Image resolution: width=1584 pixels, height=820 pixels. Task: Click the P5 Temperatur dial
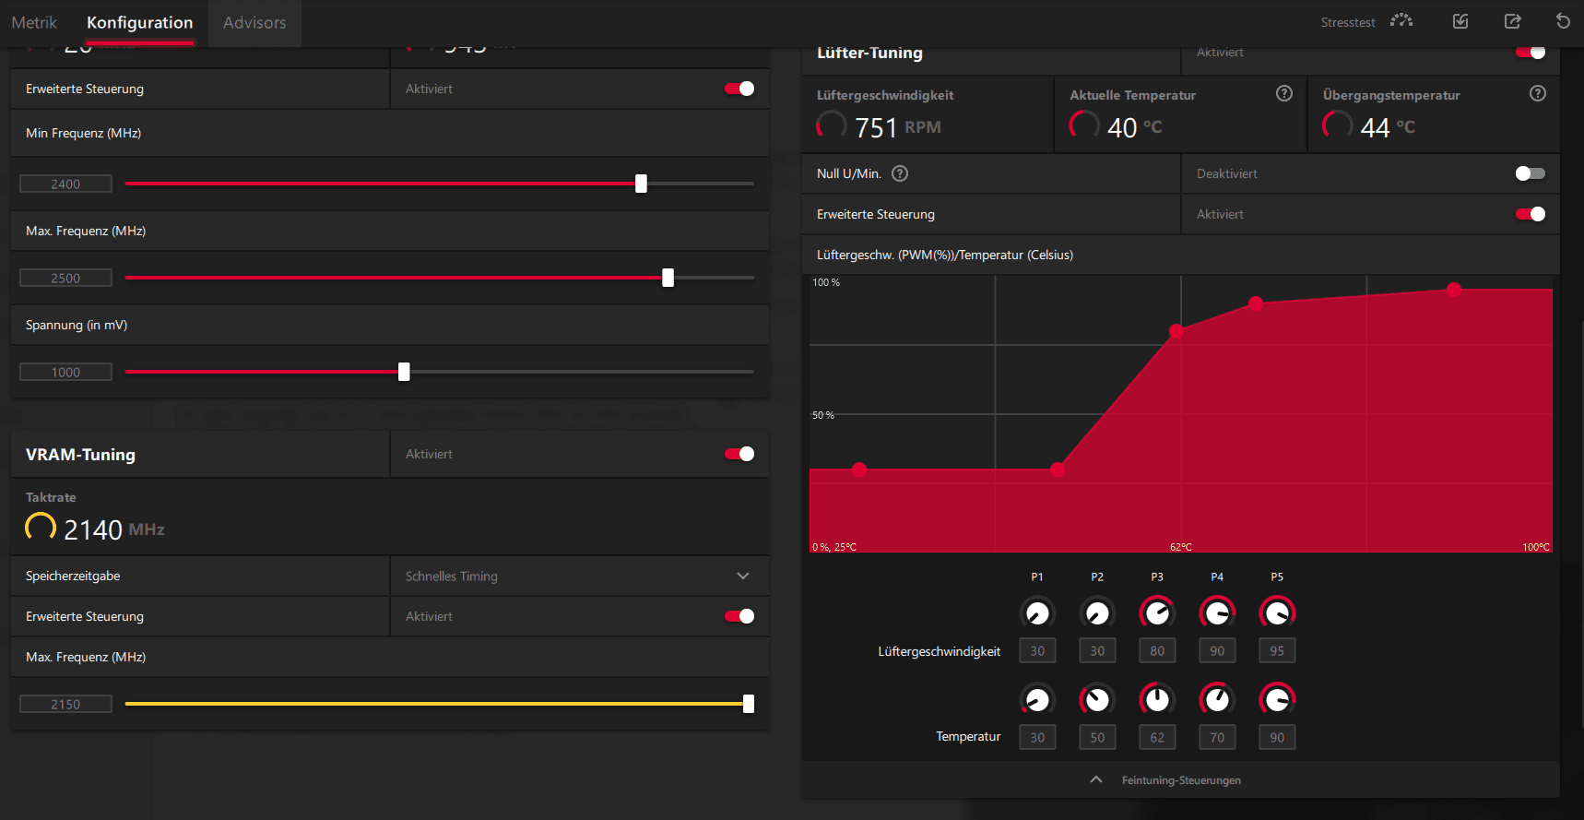point(1277,700)
